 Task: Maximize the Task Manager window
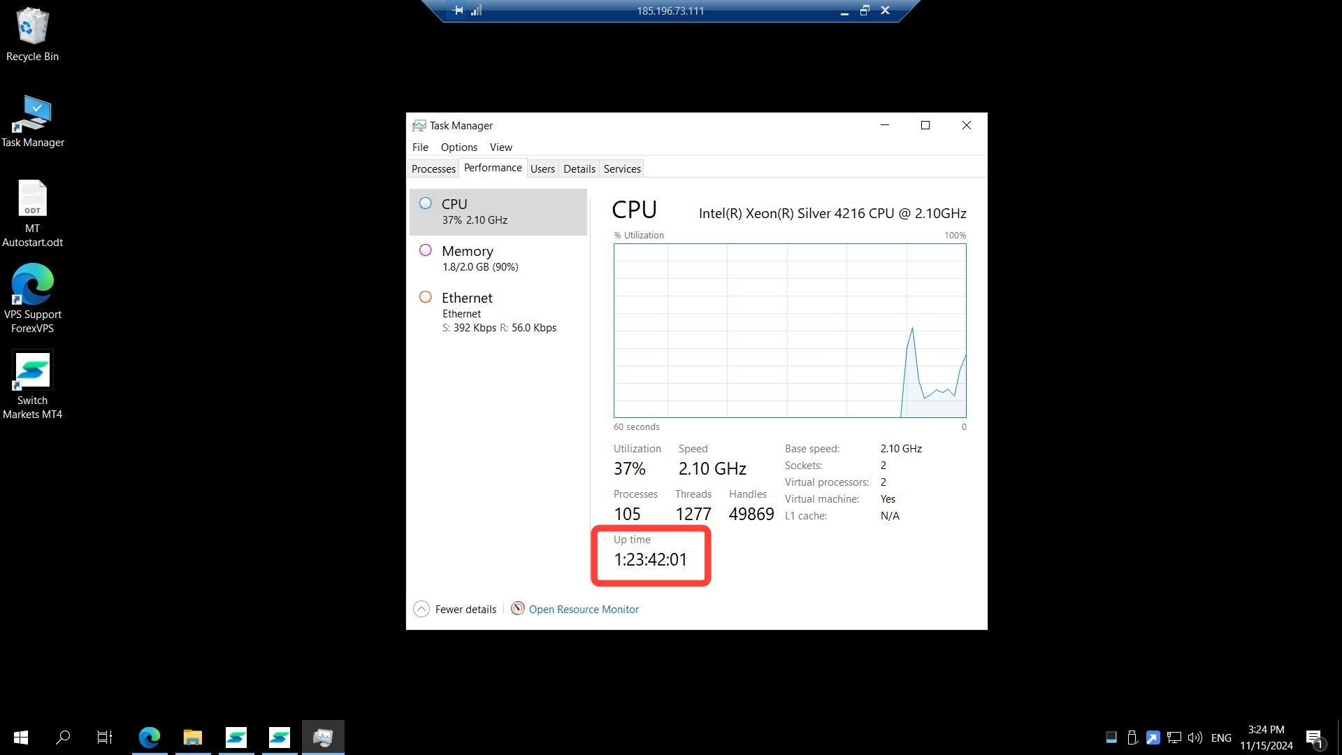coord(925,125)
